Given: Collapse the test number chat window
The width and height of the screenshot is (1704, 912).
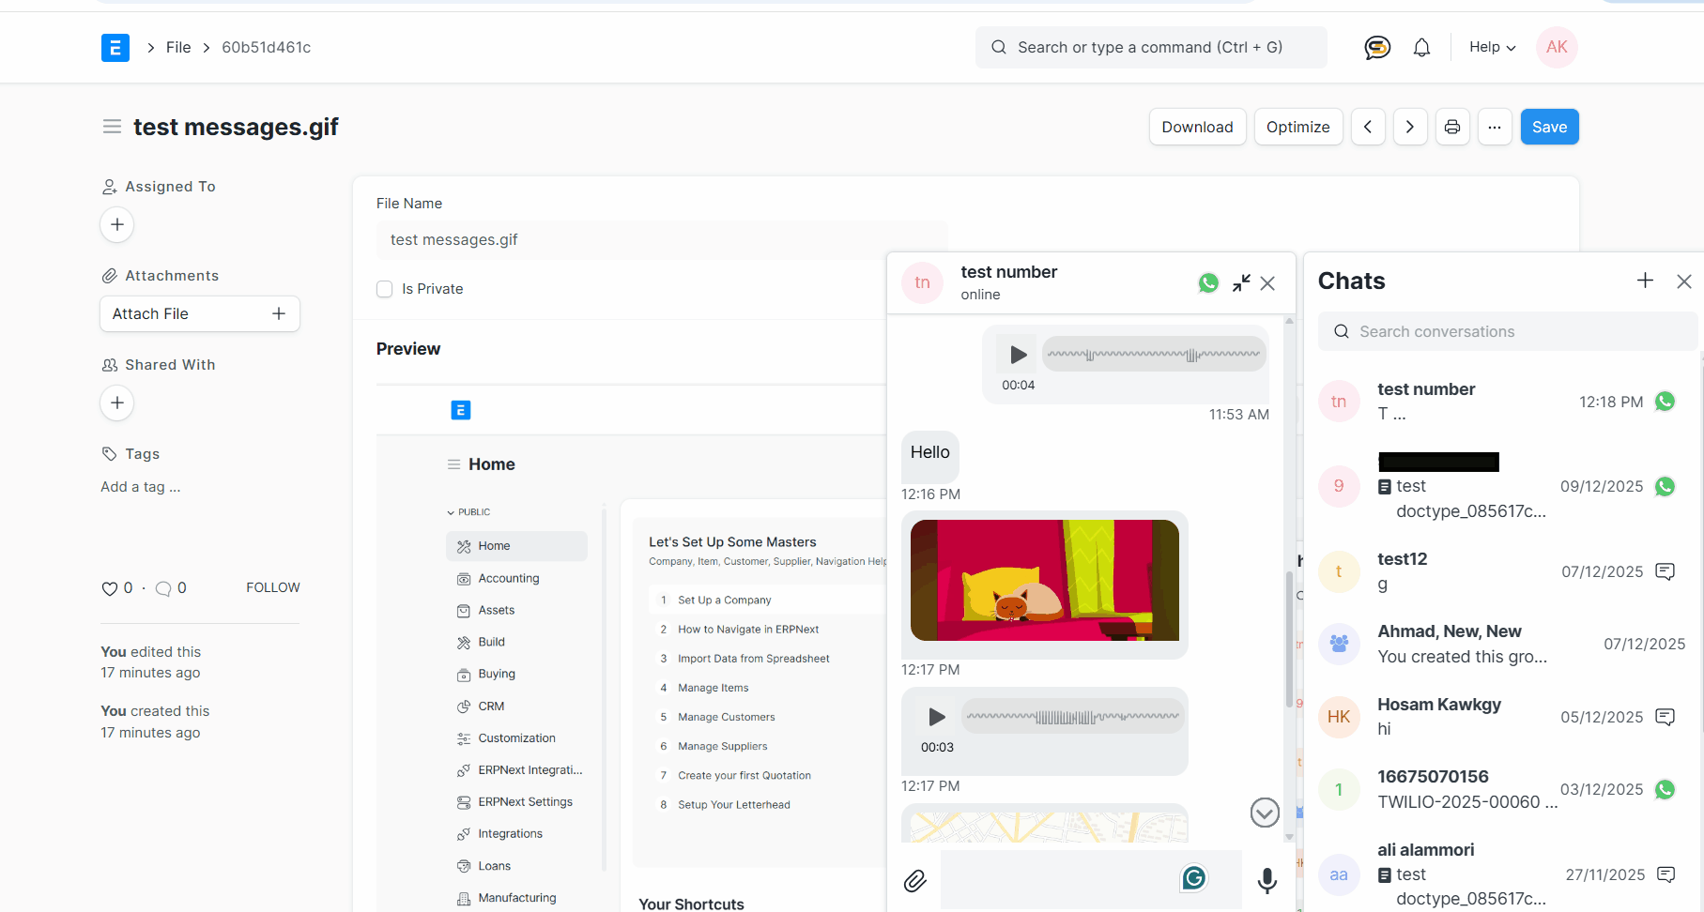Looking at the screenshot, I should [x=1241, y=282].
